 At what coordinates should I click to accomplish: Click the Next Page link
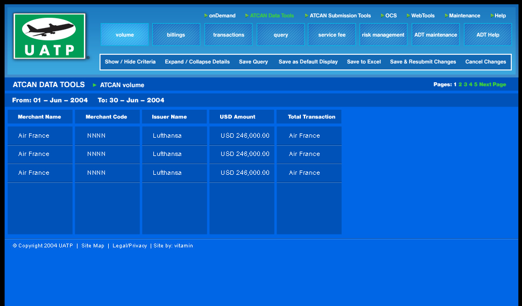[x=492, y=84]
